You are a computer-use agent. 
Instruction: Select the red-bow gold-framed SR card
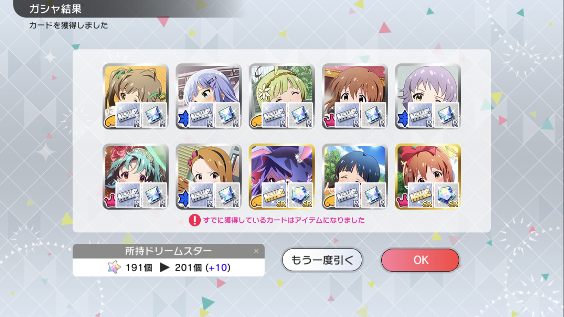[428, 177]
